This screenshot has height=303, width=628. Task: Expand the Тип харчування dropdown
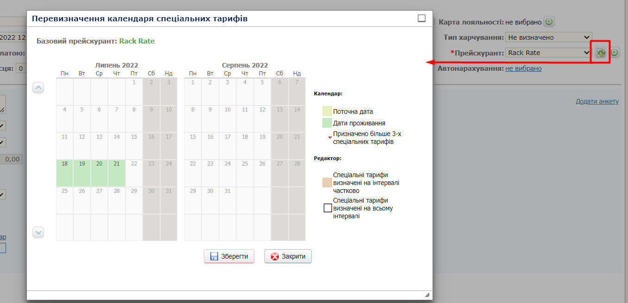tap(548, 37)
